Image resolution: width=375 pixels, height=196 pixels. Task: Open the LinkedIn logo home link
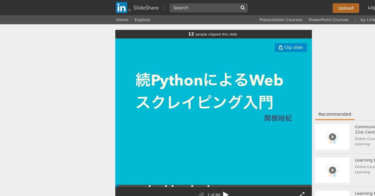[x=121, y=7]
